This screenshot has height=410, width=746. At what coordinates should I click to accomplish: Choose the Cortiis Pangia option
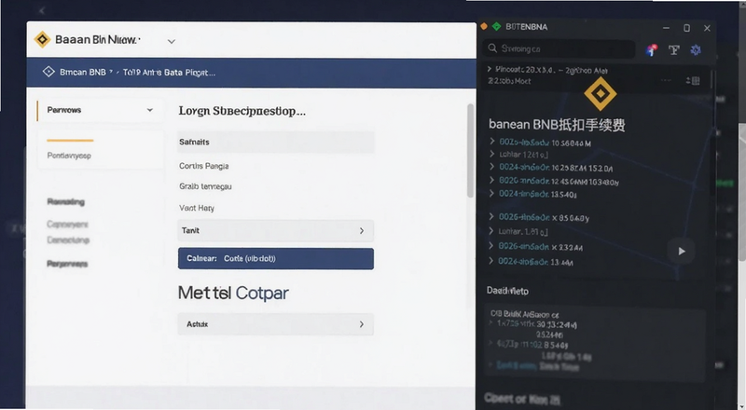(203, 166)
